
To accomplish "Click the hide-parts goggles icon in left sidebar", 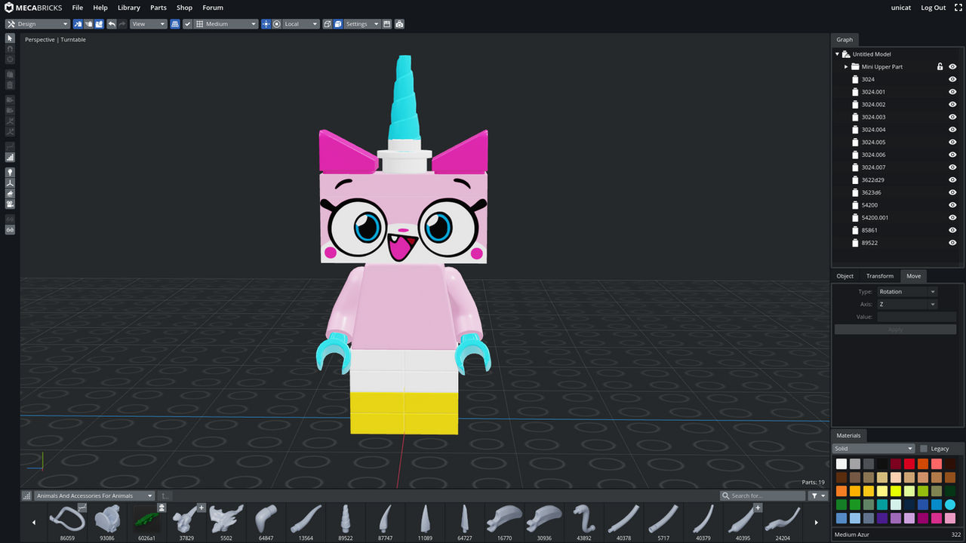I will pos(10,229).
